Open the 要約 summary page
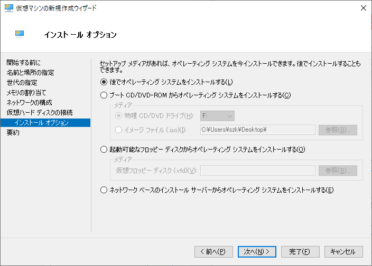The image size is (372, 266). (13, 133)
